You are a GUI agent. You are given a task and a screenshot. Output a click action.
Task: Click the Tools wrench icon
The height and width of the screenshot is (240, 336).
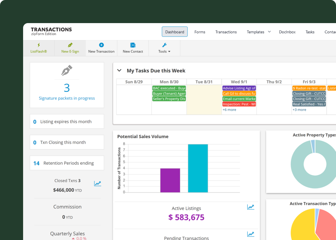click(164, 45)
